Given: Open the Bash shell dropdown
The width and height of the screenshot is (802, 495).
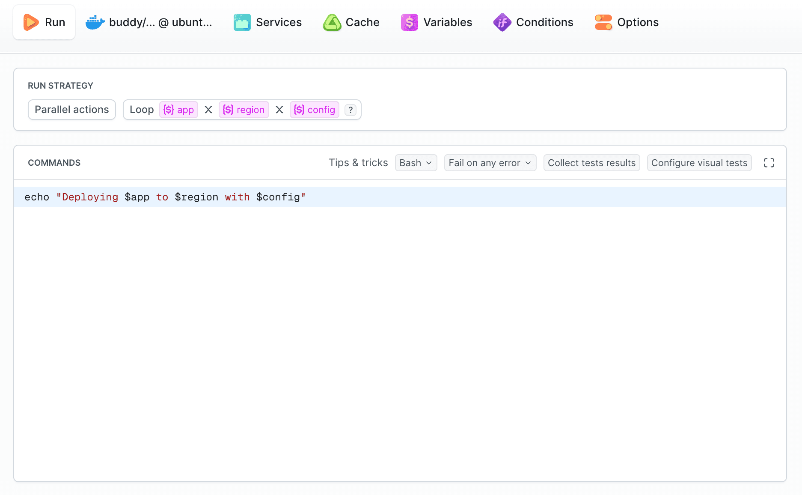Looking at the screenshot, I should tap(415, 163).
